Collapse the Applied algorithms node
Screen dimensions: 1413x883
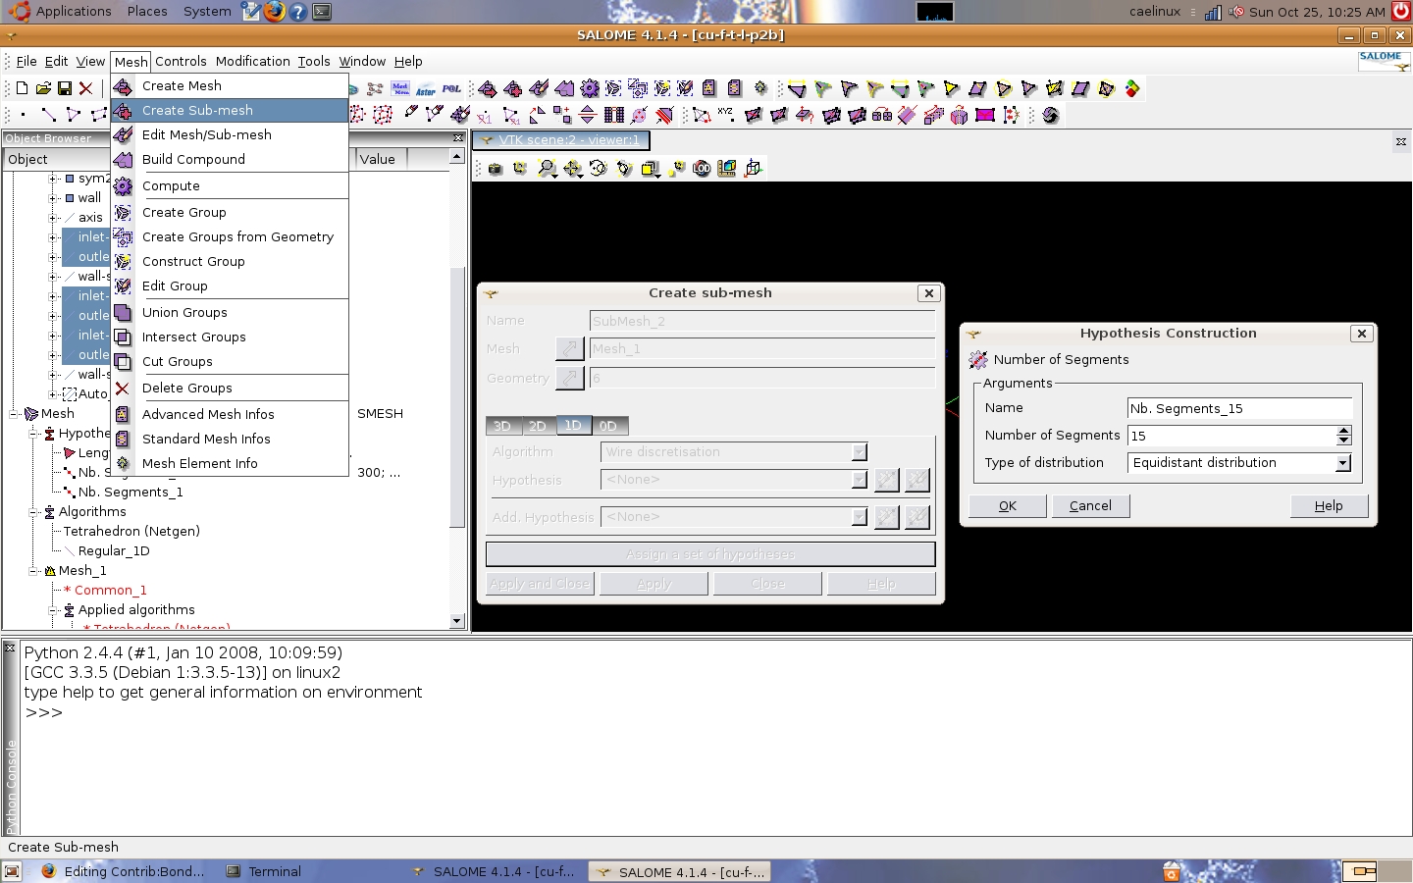(x=54, y=610)
